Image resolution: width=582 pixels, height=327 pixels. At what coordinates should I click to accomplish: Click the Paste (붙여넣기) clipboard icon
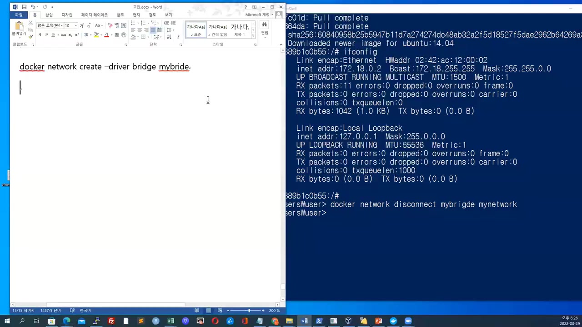point(19,28)
